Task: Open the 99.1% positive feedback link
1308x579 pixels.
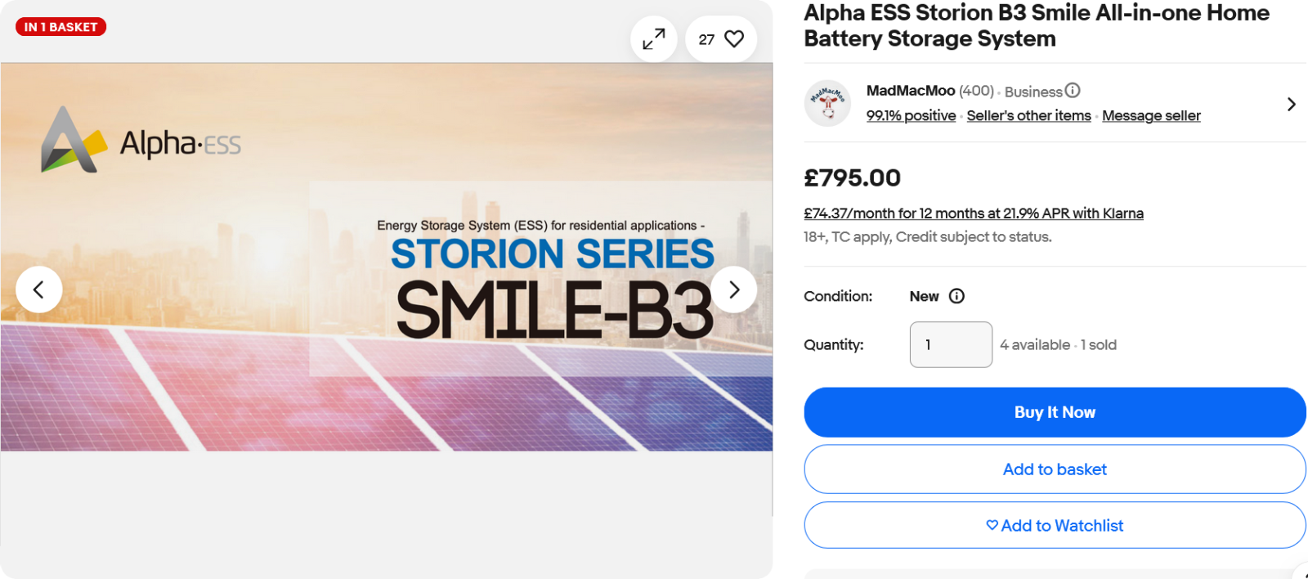Action: coord(911,116)
